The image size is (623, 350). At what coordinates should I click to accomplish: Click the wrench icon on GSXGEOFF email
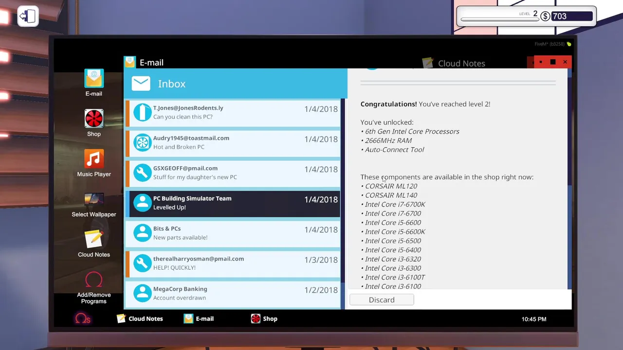point(143,173)
